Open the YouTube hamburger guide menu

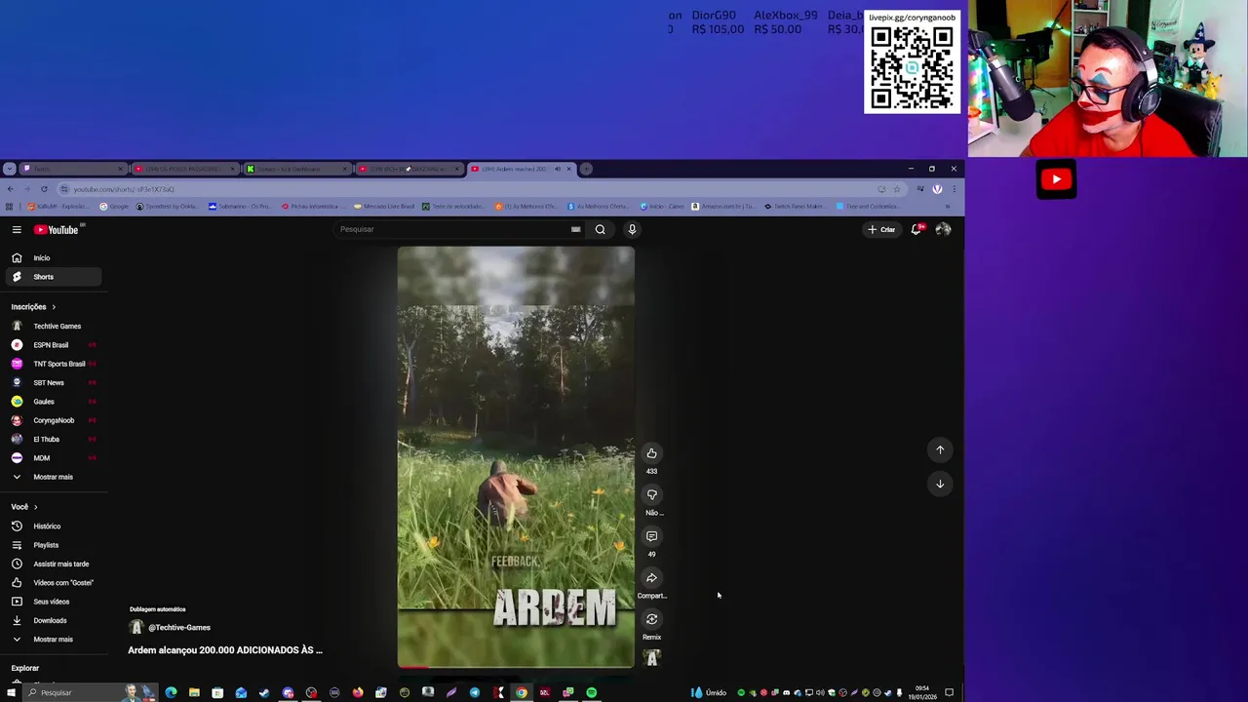point(17,229)
